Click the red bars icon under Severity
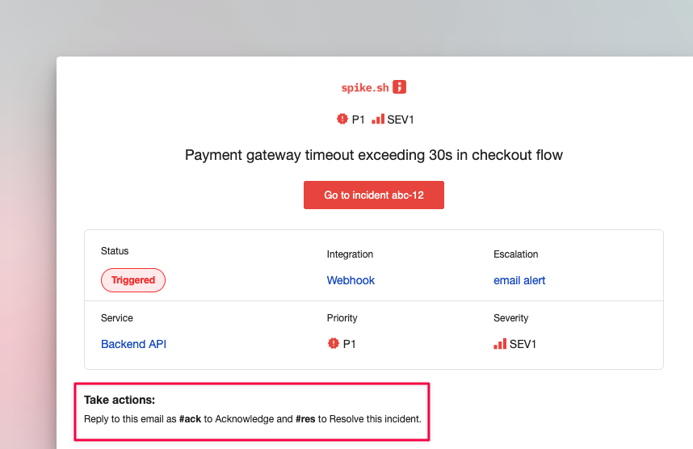This screenshot has width=693, height=449. [500, 344]
